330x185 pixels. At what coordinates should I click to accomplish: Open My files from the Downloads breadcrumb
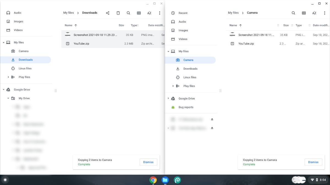pyautogui.click(x=68, y=13)
